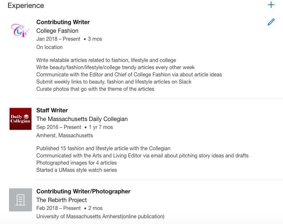Click the Sep 2016 – Present date range
The height and width of the screenshot is (224, 283).
point(59,127)
